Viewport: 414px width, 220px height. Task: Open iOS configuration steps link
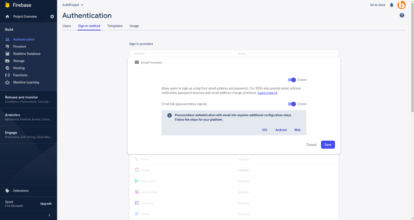pos(265,130)
